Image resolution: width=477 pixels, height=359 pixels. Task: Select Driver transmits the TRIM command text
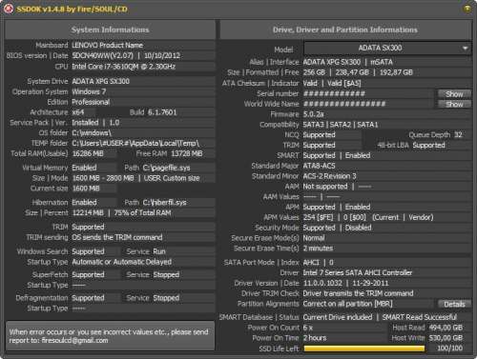point(358,293)
